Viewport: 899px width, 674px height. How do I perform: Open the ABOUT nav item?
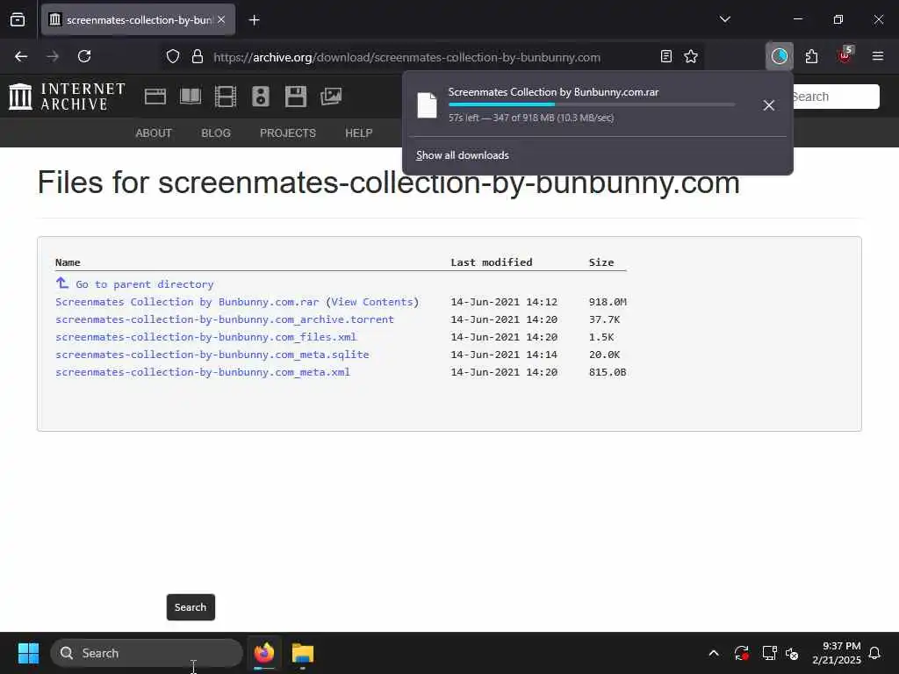click(x=154, y=133)
